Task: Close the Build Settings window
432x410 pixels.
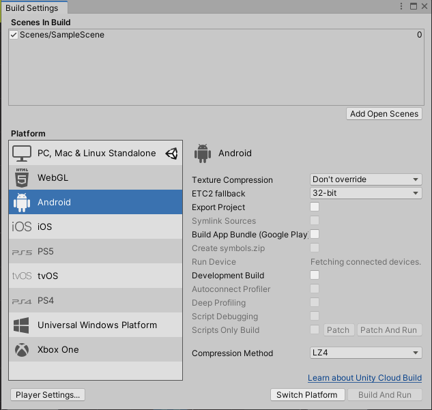Action: pyautogui.click(x=424, y=6)
